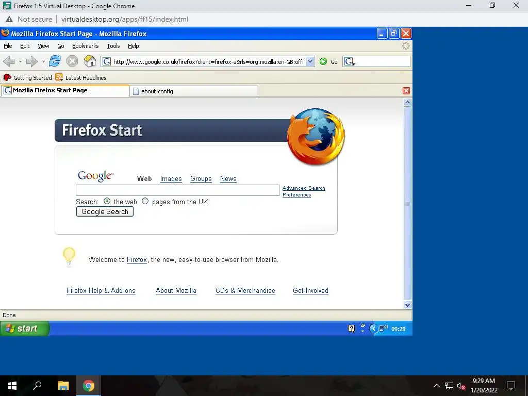Click the Firefox activity throbber icon
Image resolution: width=528 pixels, height=396 pixels.
pyautogui.click(x=406, y=46)
